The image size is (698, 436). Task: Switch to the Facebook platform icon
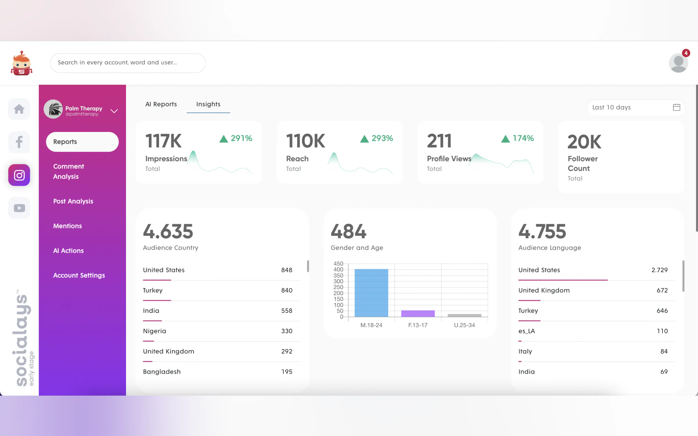pos(19,142)
